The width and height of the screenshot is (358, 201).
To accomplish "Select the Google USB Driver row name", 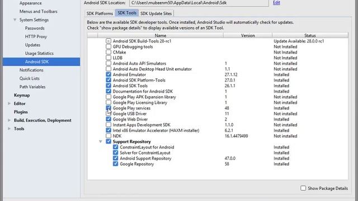I will tap(130, 113).
